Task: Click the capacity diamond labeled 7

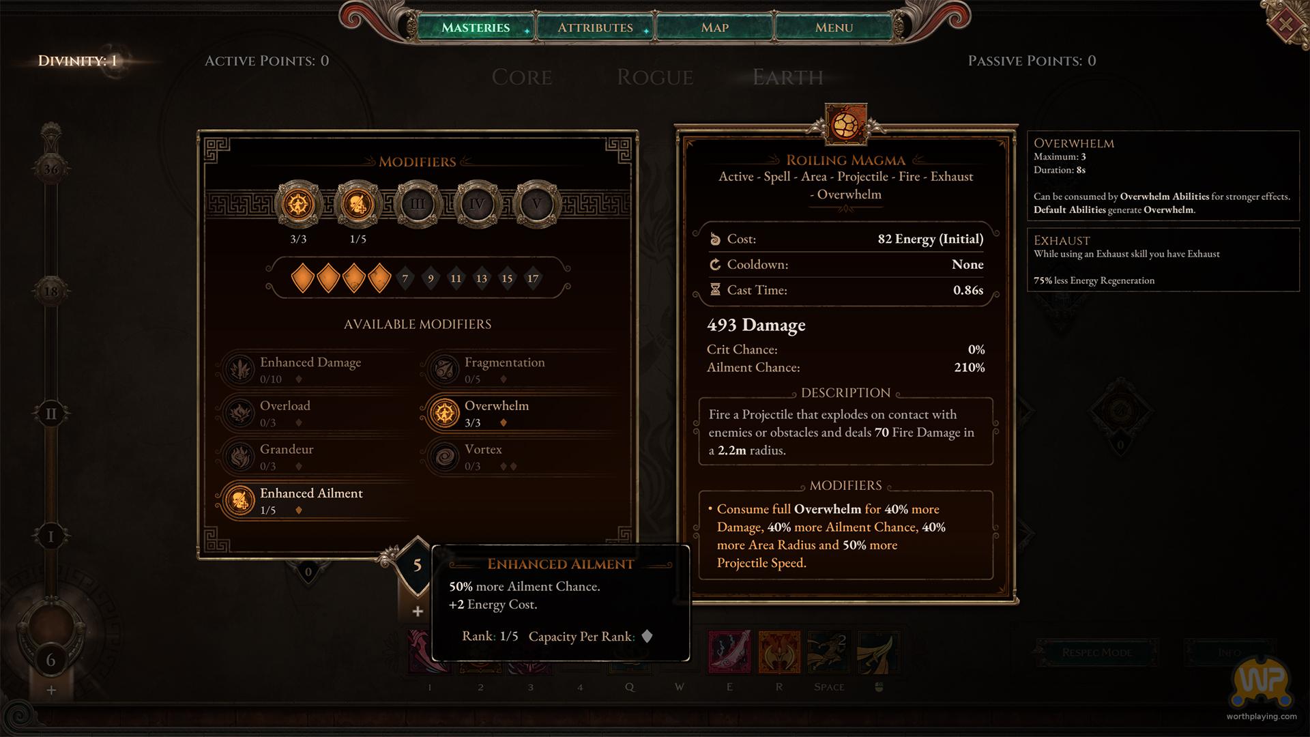Action: [405, 278]
